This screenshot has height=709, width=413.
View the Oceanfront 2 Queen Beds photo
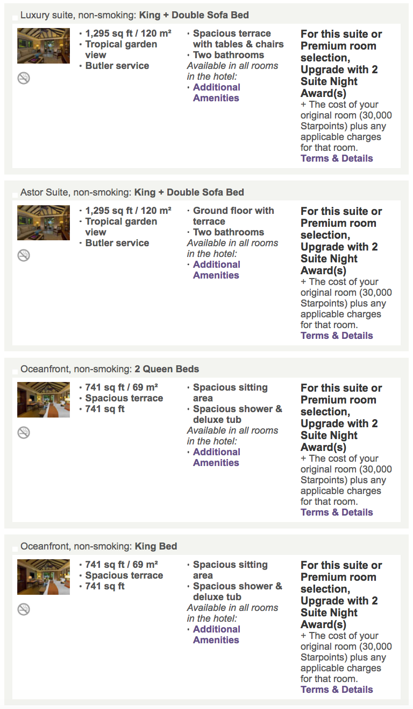coord(44,400)
